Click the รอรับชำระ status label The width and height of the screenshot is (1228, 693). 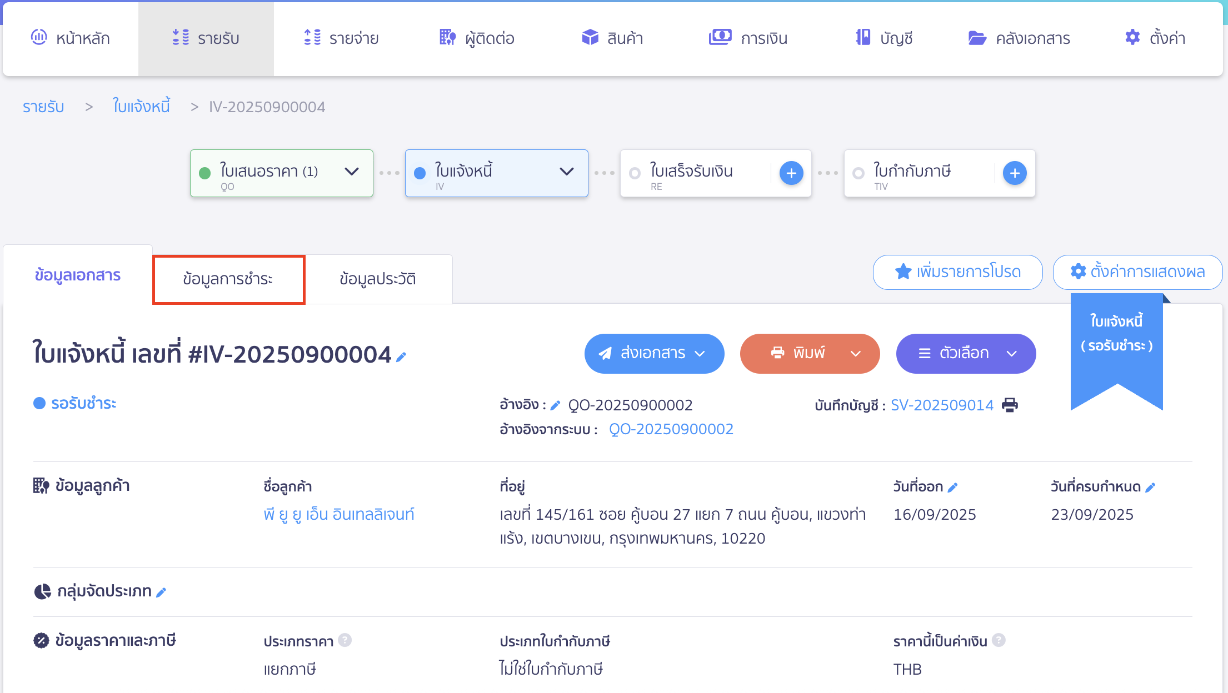click(83, 403)
